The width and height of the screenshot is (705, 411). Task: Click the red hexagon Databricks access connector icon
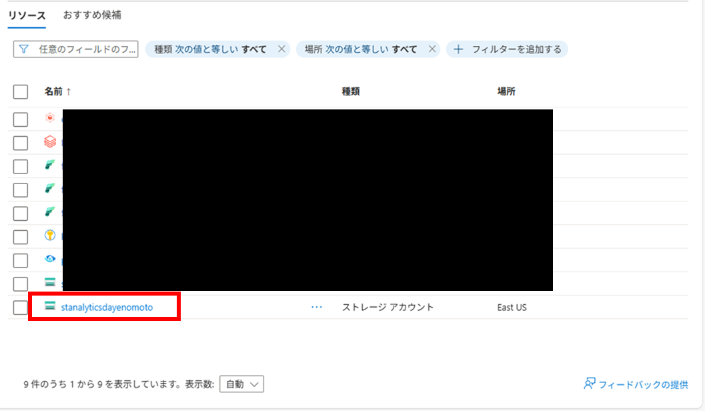(x=50, y=118)
